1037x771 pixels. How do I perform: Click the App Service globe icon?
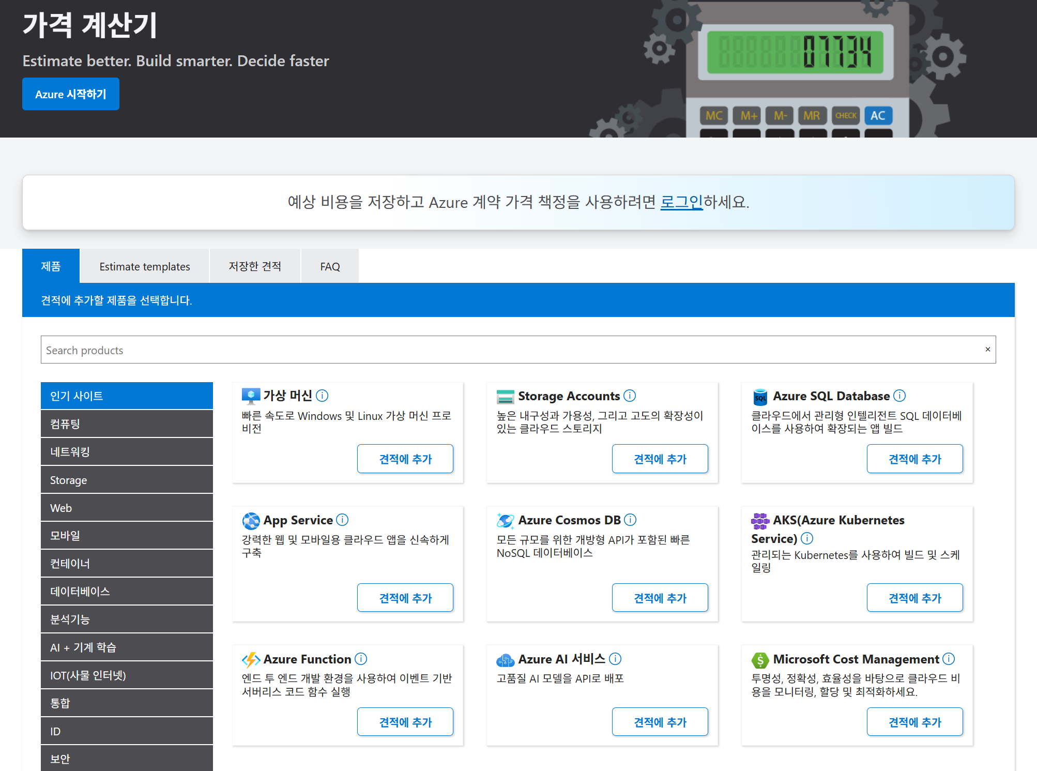click(251, 520)
